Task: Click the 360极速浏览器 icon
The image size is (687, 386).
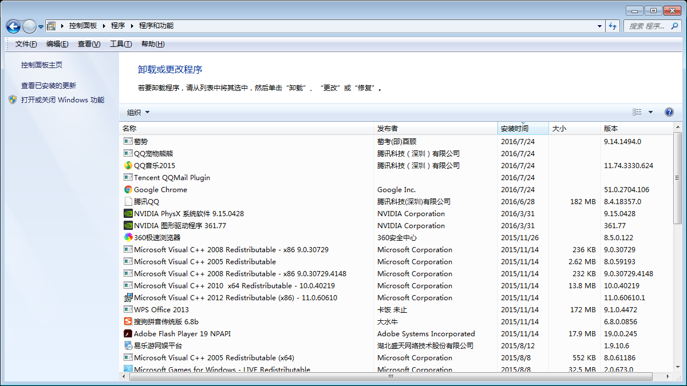Action: (x=128, y=238)
